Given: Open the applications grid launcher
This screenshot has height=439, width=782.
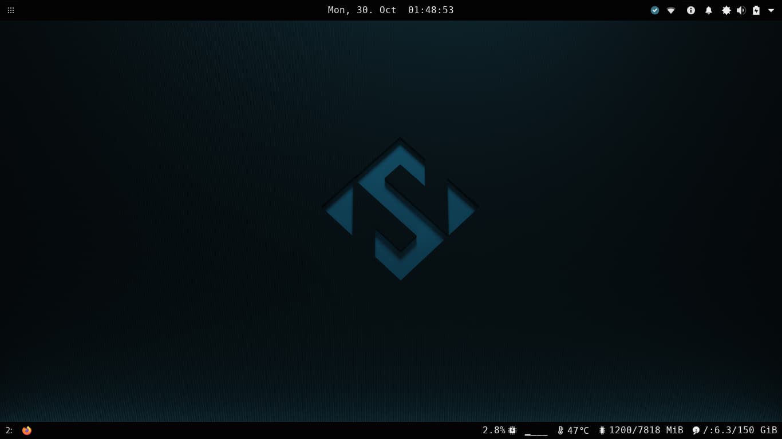Looking at the screenshot, I should [x=11, y=10].
